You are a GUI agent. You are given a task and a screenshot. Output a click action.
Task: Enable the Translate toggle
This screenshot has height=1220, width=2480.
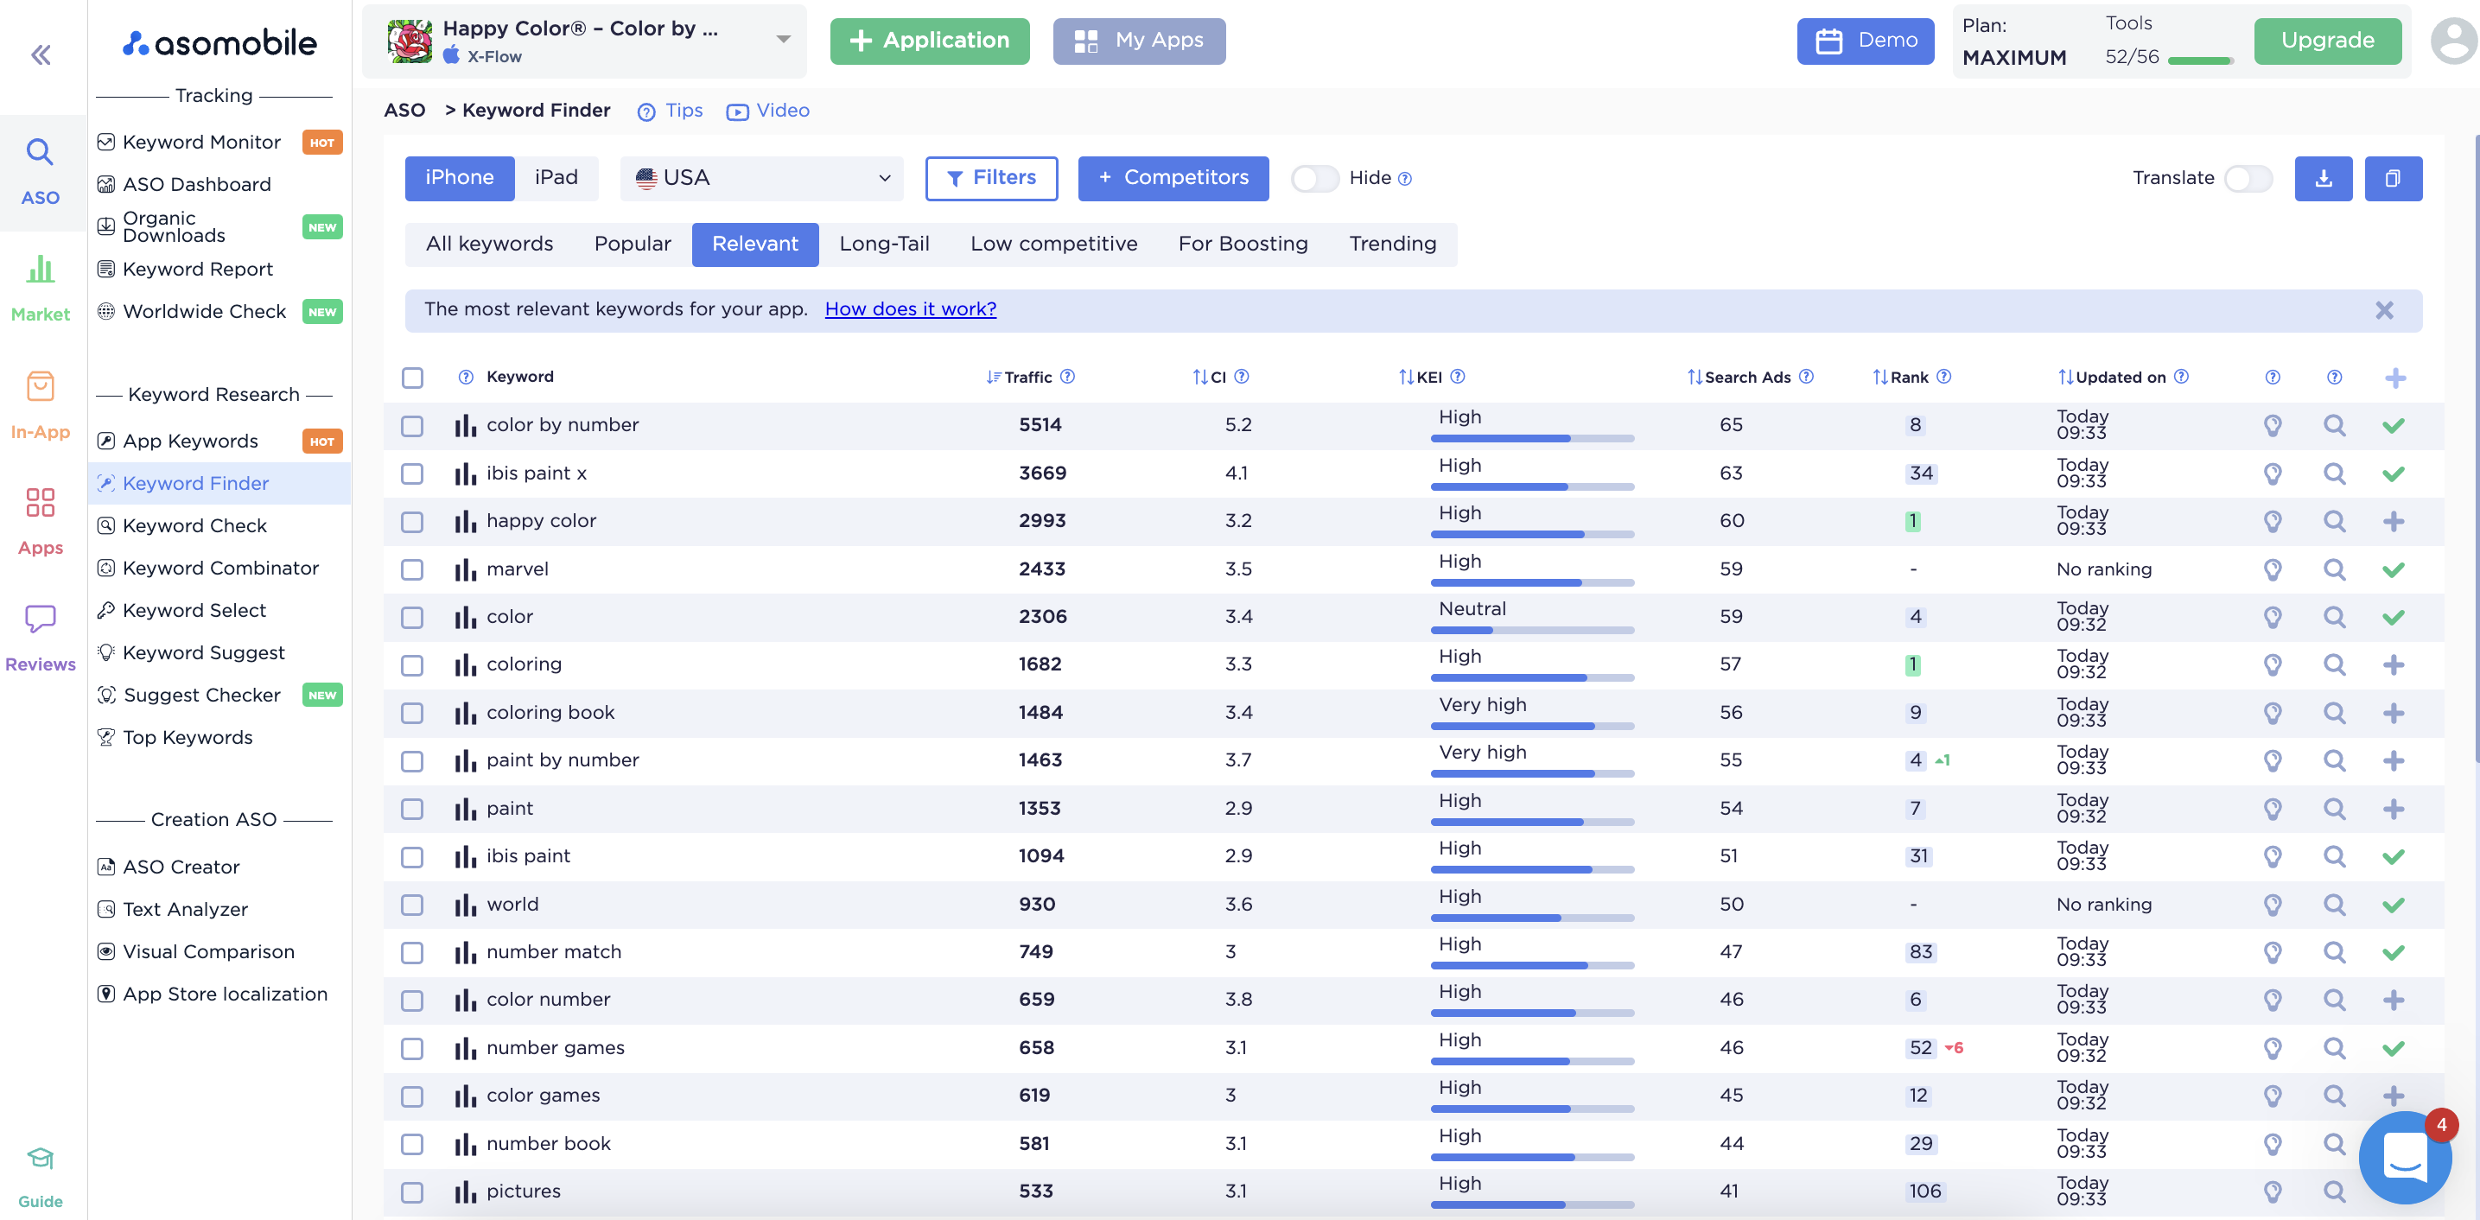coord(2248,178)
